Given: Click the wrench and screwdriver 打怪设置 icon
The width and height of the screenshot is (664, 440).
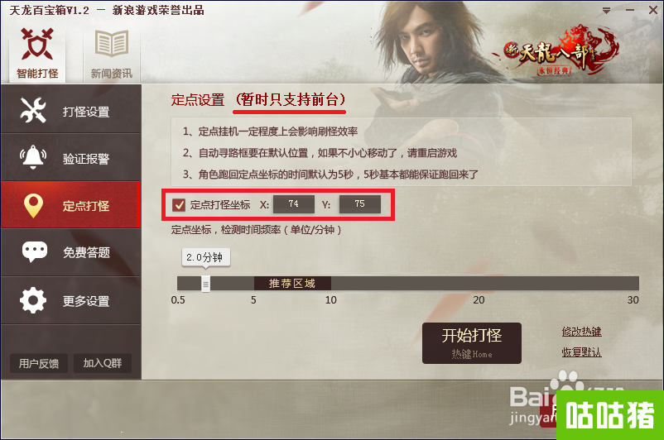Looking at the screenshot, I should pos(33,110).
